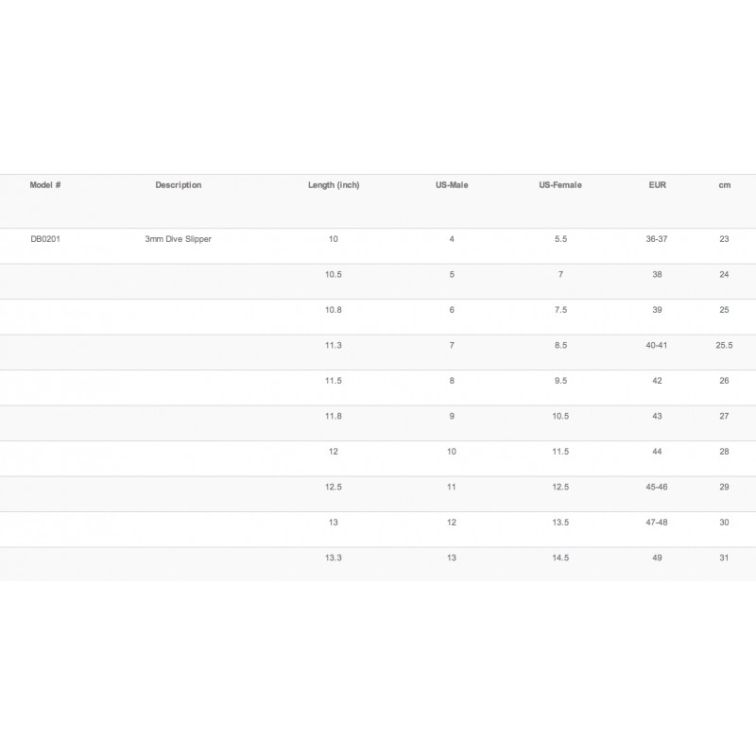Click the EUR column header
This screenshot has width=756, height=756.
657,185
